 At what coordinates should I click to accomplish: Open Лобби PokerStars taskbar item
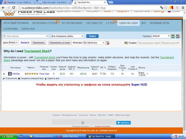click(x=71, y=136)
